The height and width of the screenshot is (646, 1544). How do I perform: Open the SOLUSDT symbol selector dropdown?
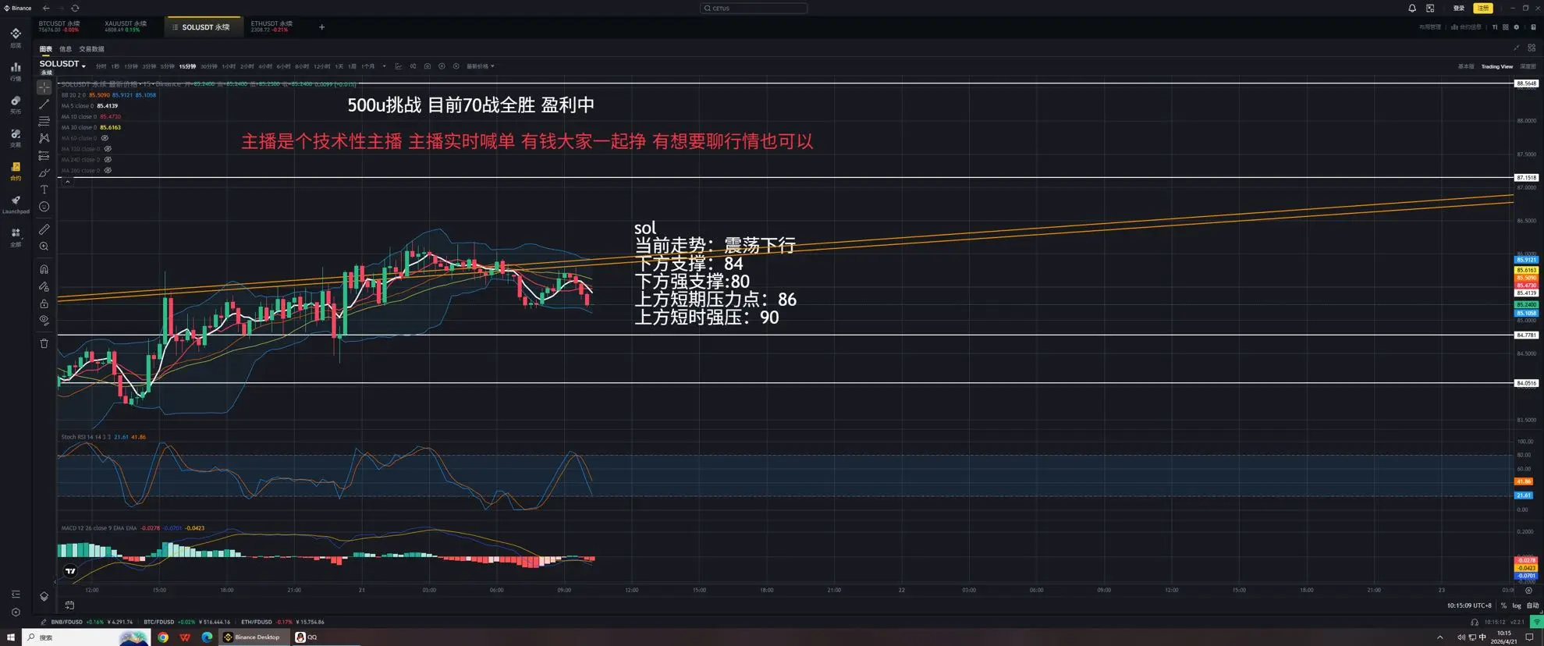coord(62,65)
